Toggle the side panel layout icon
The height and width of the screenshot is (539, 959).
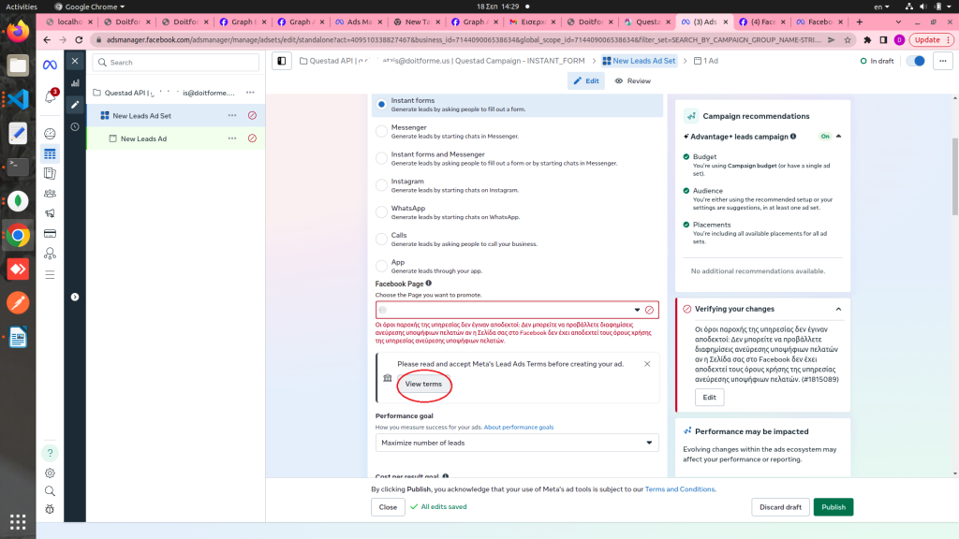pyautogui.click(x=281, y=61)
